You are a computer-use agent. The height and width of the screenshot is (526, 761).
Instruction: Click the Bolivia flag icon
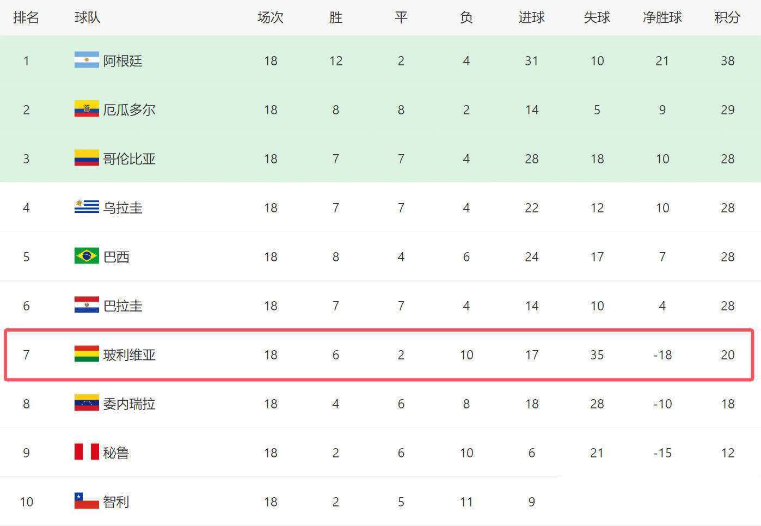(x=87, y=354)
